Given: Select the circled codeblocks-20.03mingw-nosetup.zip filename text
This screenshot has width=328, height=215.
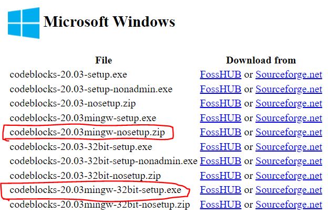Looking at the screenshot, I should pos(87,132).
